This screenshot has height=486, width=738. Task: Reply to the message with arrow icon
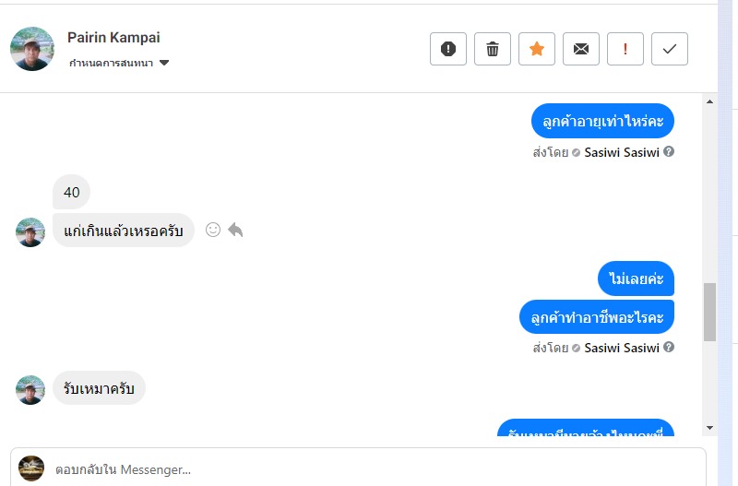(235, 230)
